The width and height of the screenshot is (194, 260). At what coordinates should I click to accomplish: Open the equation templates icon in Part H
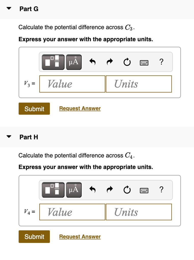point(52,190)
